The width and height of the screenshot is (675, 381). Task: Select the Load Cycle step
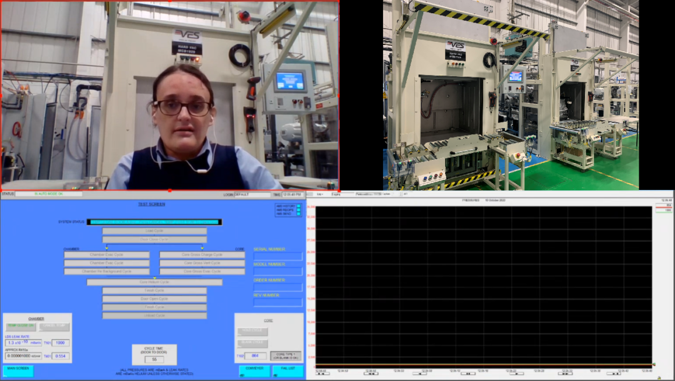tap(154, 231)
